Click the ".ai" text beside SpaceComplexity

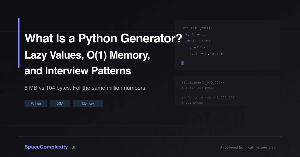point(73,147)
